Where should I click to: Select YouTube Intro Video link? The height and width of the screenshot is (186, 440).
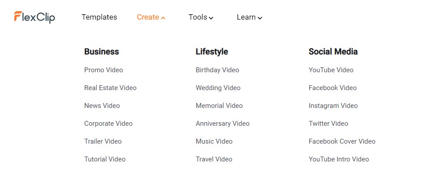point(339,159)
